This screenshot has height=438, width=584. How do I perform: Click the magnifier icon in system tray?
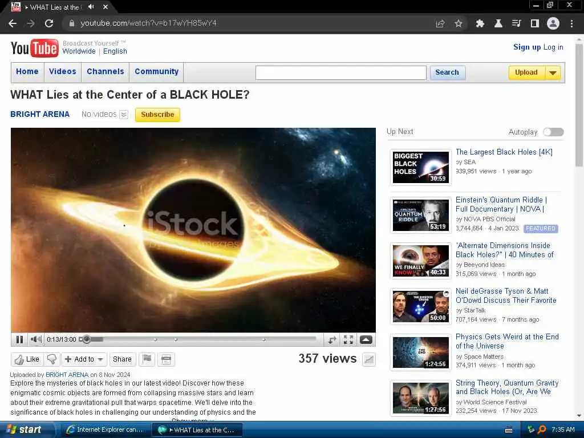pyautogui.click(x=542, y=429)
